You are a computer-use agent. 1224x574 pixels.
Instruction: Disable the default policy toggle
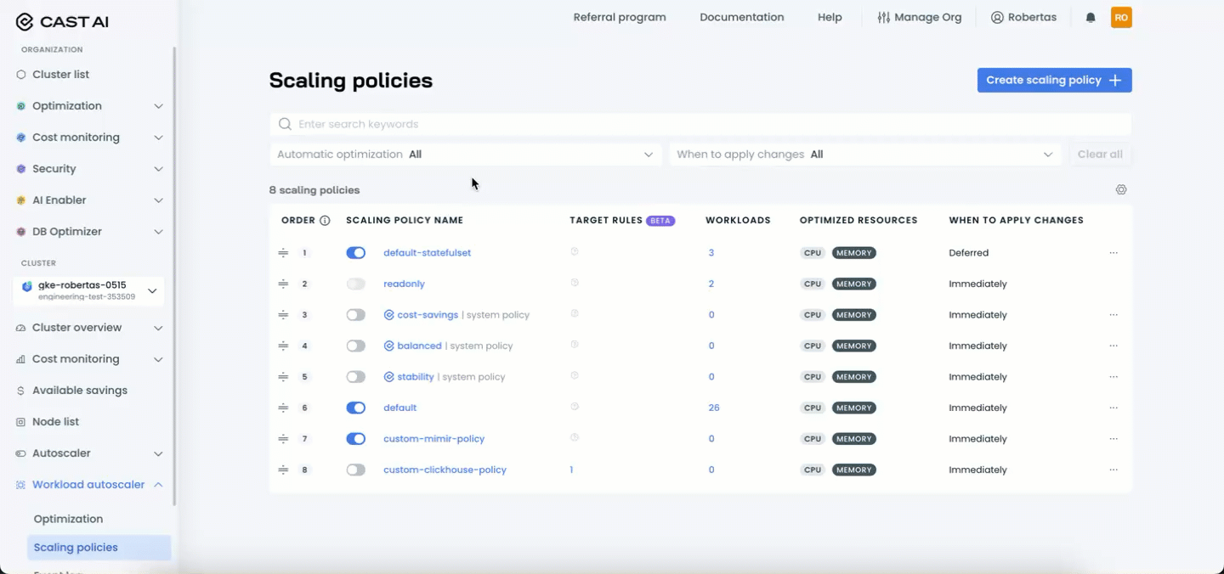(355, 408)
